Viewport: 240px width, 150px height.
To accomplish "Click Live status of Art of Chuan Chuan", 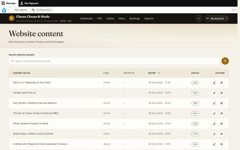I will [195, 113].
